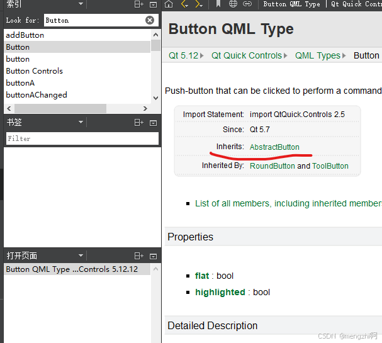Image resolution: width=382 pixels, height=343 pixels.
Task: Close the bookmarks (书签) panel
Action: click(x=153, y=123)
